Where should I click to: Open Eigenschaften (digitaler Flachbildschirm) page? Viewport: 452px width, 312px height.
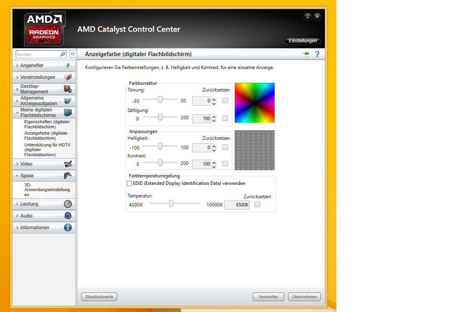pos(47,124)
